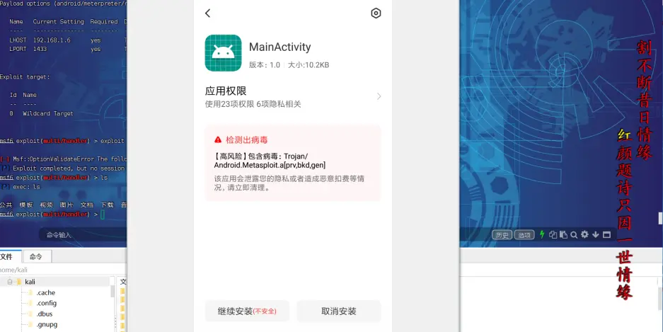The height and width of the screenshot is (332, 663).
Task: Click 继续安装 (不安全) button
Action: point(247,311)
